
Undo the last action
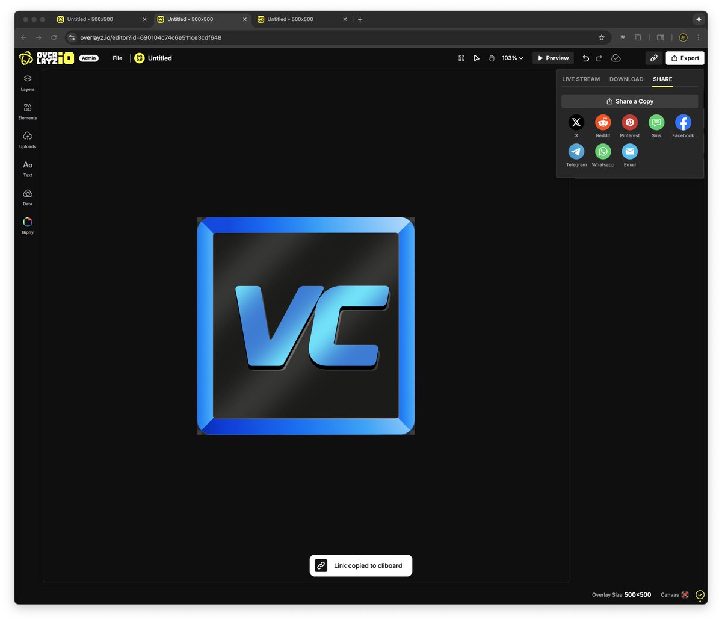click(585, 58)
